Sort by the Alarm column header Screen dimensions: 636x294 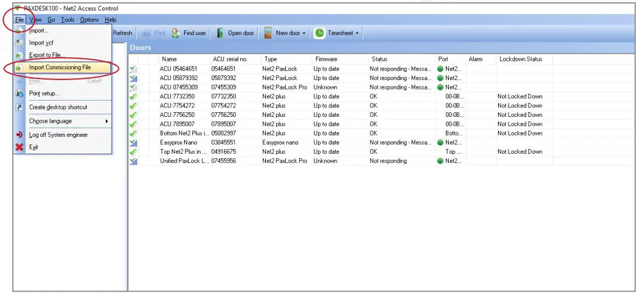click(x=482, y=59)
